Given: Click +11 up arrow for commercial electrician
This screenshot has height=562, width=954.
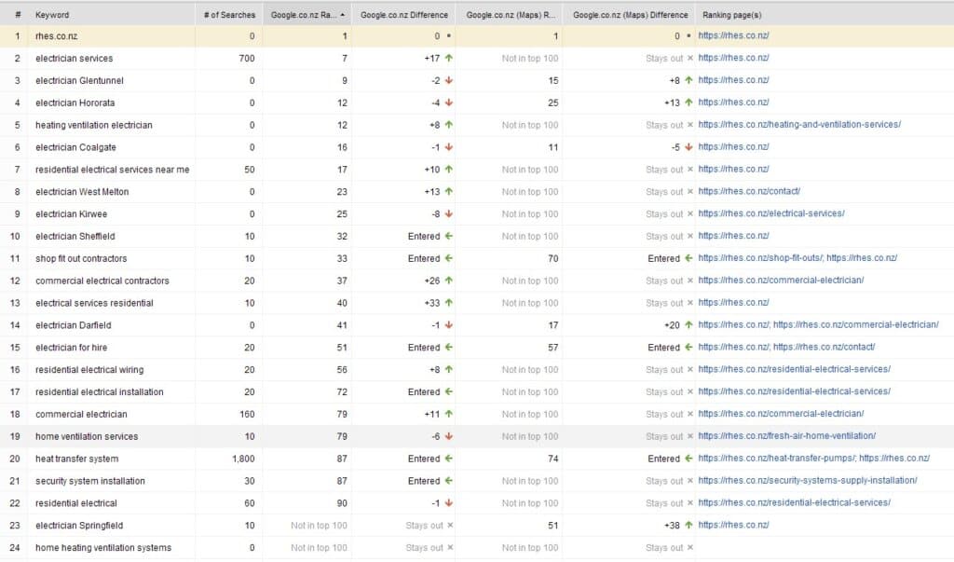Looking at the screenshot, I should point(449,414).
